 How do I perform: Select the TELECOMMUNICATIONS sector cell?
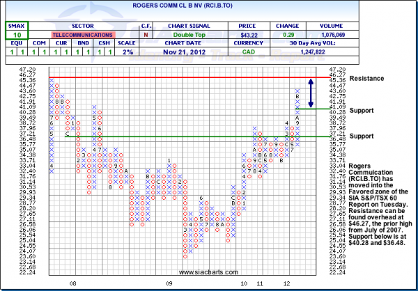(83, 34)
